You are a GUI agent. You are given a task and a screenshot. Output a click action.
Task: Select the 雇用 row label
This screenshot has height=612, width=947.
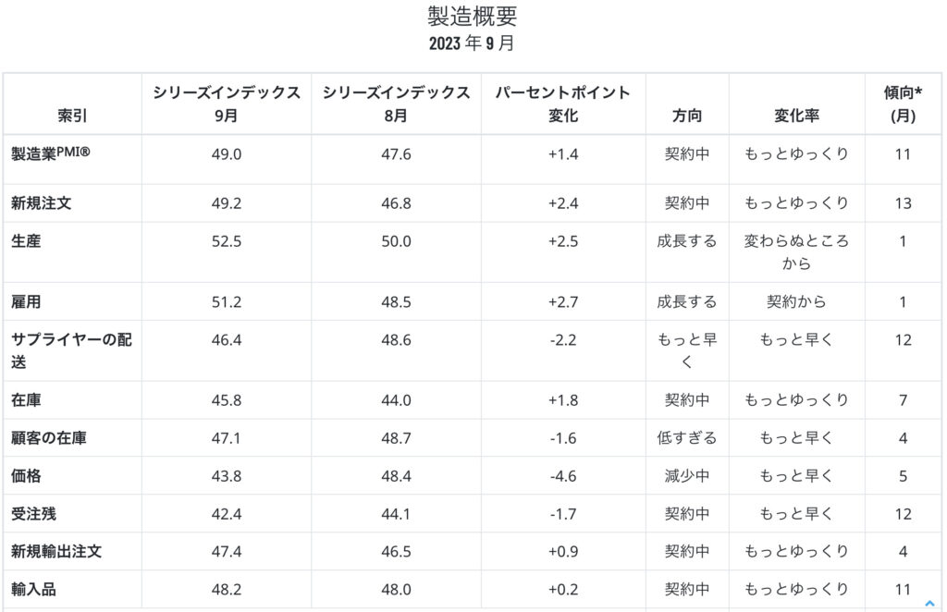(26, 301)
